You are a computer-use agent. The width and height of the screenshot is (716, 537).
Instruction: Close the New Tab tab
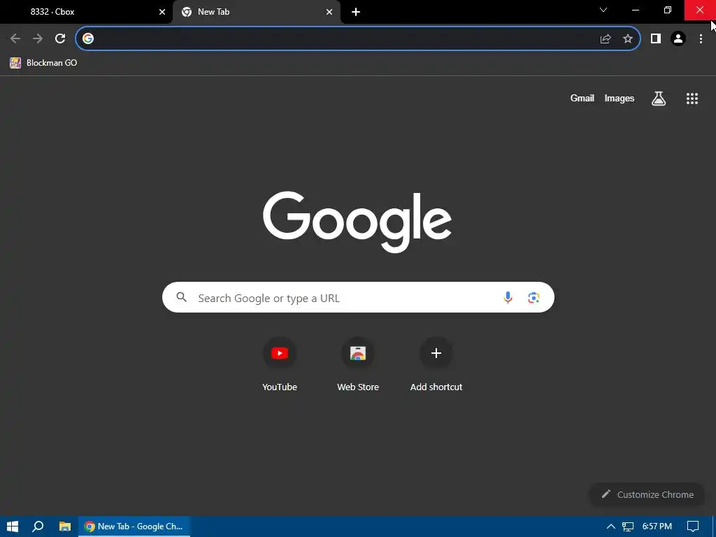coord(329,12)
